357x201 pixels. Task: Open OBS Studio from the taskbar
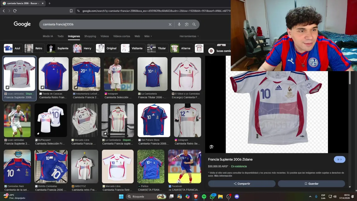click(229, 197)
